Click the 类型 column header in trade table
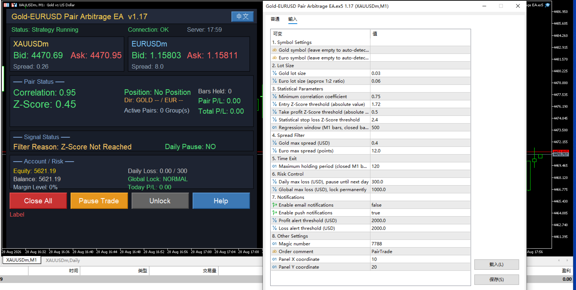This screenshot has height=290, width=576. click(x=115, y=270)
